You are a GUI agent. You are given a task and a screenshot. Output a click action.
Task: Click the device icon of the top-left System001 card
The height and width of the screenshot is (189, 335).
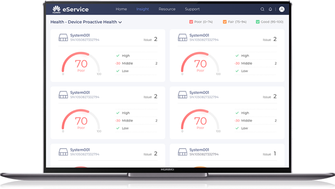tap(63, 37)
